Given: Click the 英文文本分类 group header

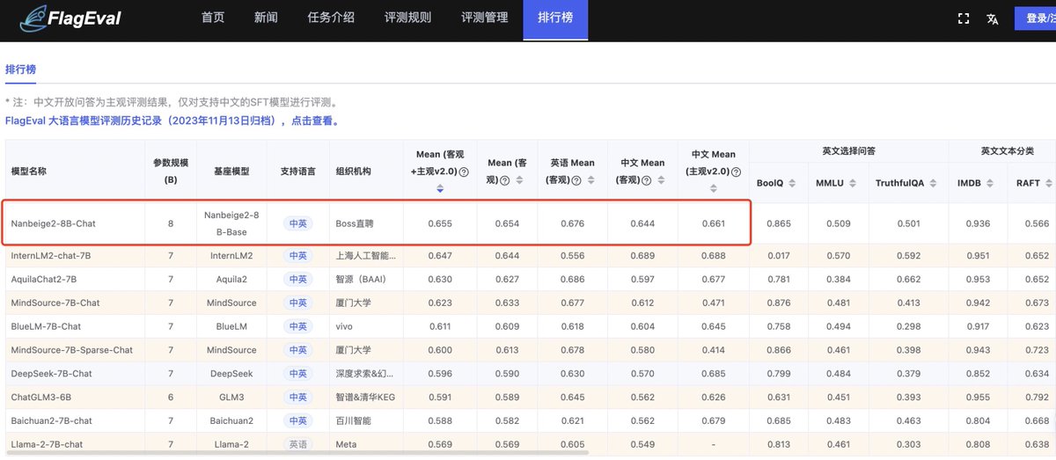Looking at the screenshot, I should [1007, 151].
